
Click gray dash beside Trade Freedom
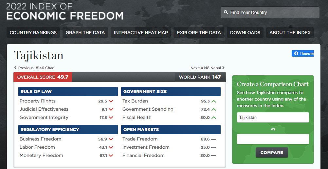pos(213,139)
